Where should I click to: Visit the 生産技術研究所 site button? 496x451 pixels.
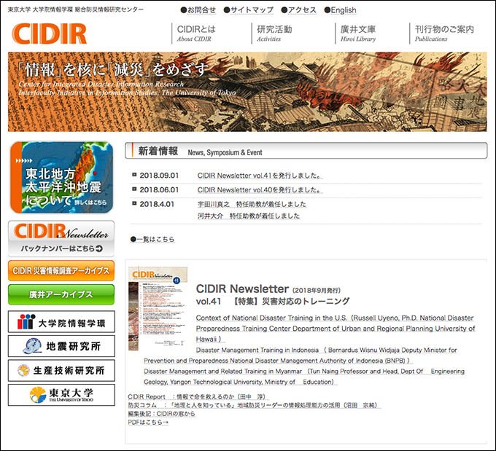[61, 370]
